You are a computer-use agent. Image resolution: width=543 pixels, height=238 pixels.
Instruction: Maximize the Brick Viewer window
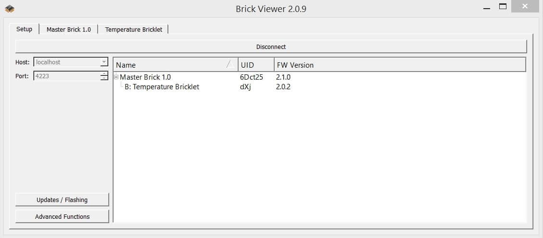point(503,7)
